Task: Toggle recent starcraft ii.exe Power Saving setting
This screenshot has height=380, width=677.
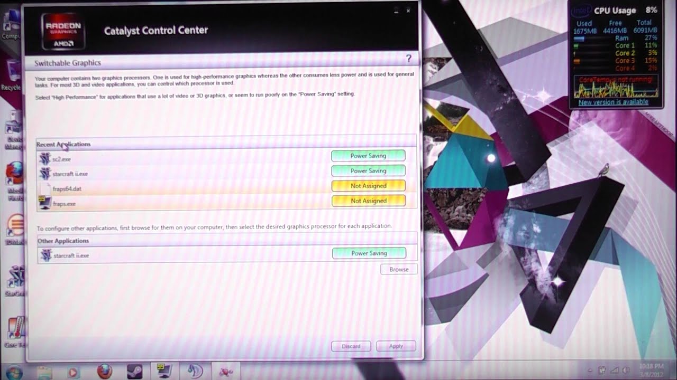Action: 368,170
